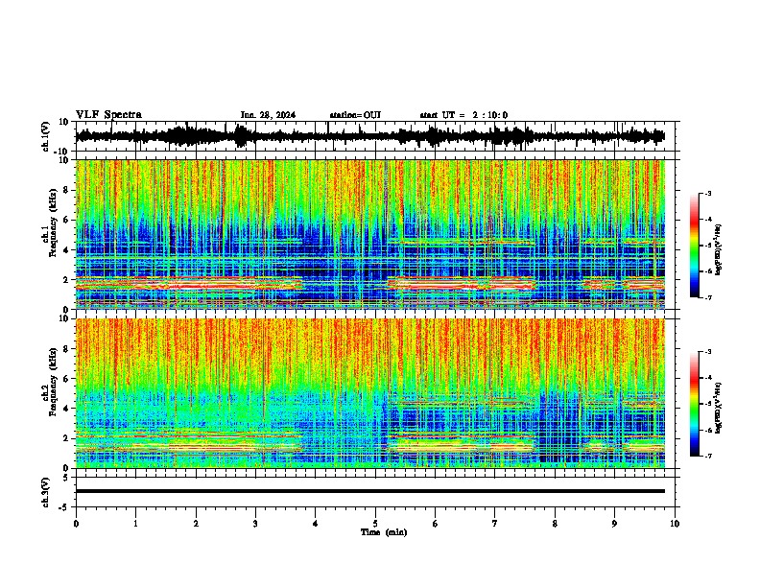Click the "8" kHz tick on ch.2 spectrogram
Screen dimensions: 760x587
coord(66,349)
